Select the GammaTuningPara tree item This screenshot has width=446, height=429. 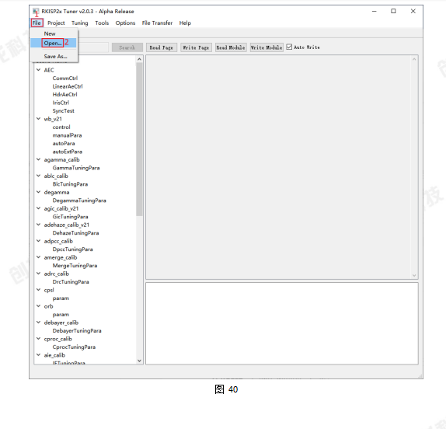click(x=76, y=168)
